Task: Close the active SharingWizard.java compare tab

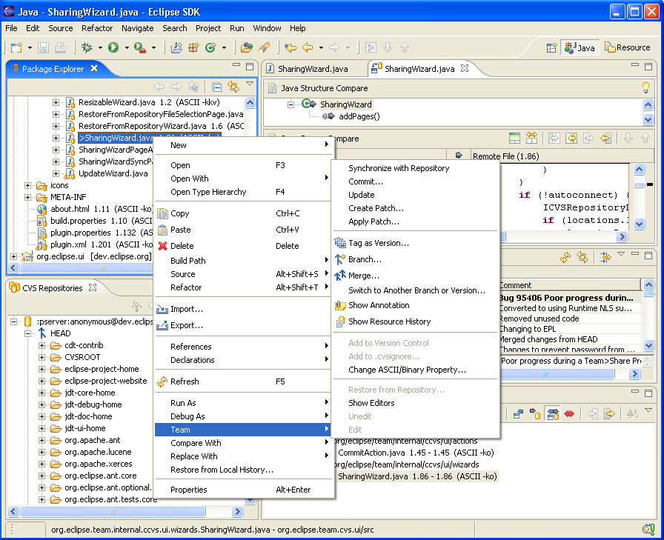Action: 465,68
